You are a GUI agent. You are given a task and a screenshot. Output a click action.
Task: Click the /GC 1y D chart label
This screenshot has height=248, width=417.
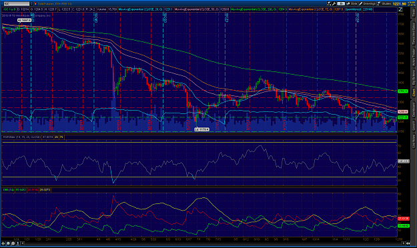tap(9, 9)
